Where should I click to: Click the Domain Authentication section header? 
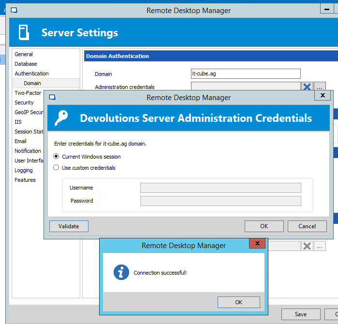[211, 56]
